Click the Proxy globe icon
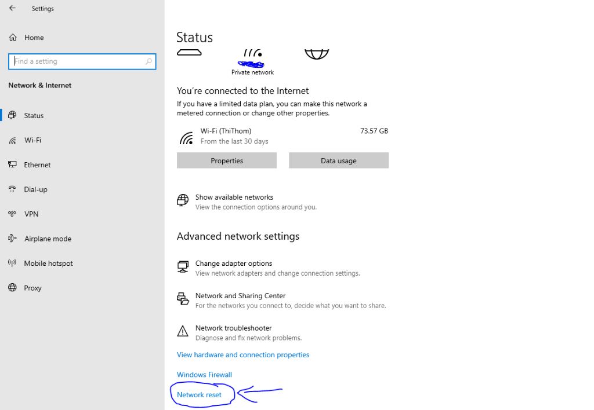This screenshot has width=594, height=410. tap(12, 288)
